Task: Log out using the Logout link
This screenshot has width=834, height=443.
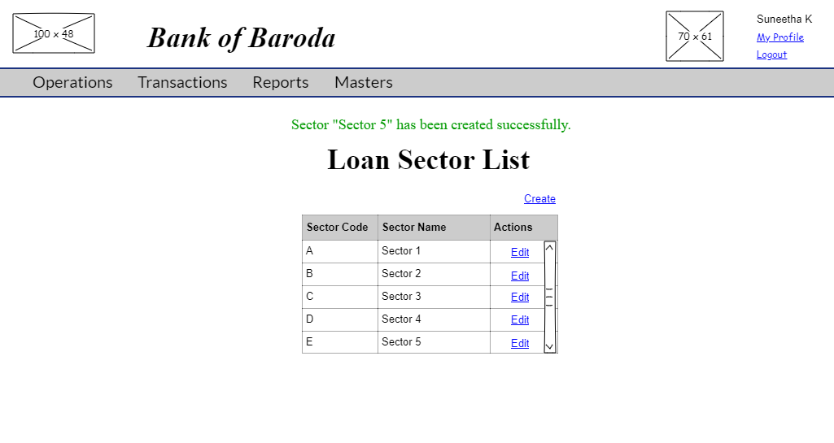Action: (x=771, y=55)
